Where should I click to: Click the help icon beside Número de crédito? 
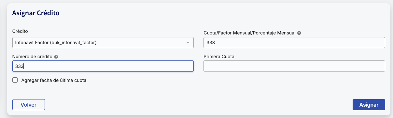(x=56, y=57)
